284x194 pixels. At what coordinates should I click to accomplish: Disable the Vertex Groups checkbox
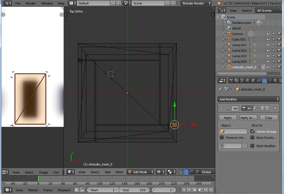coord(252,131)
